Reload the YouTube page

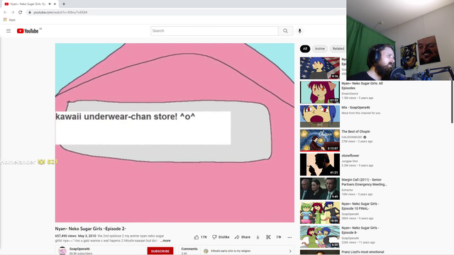point(21,13)
